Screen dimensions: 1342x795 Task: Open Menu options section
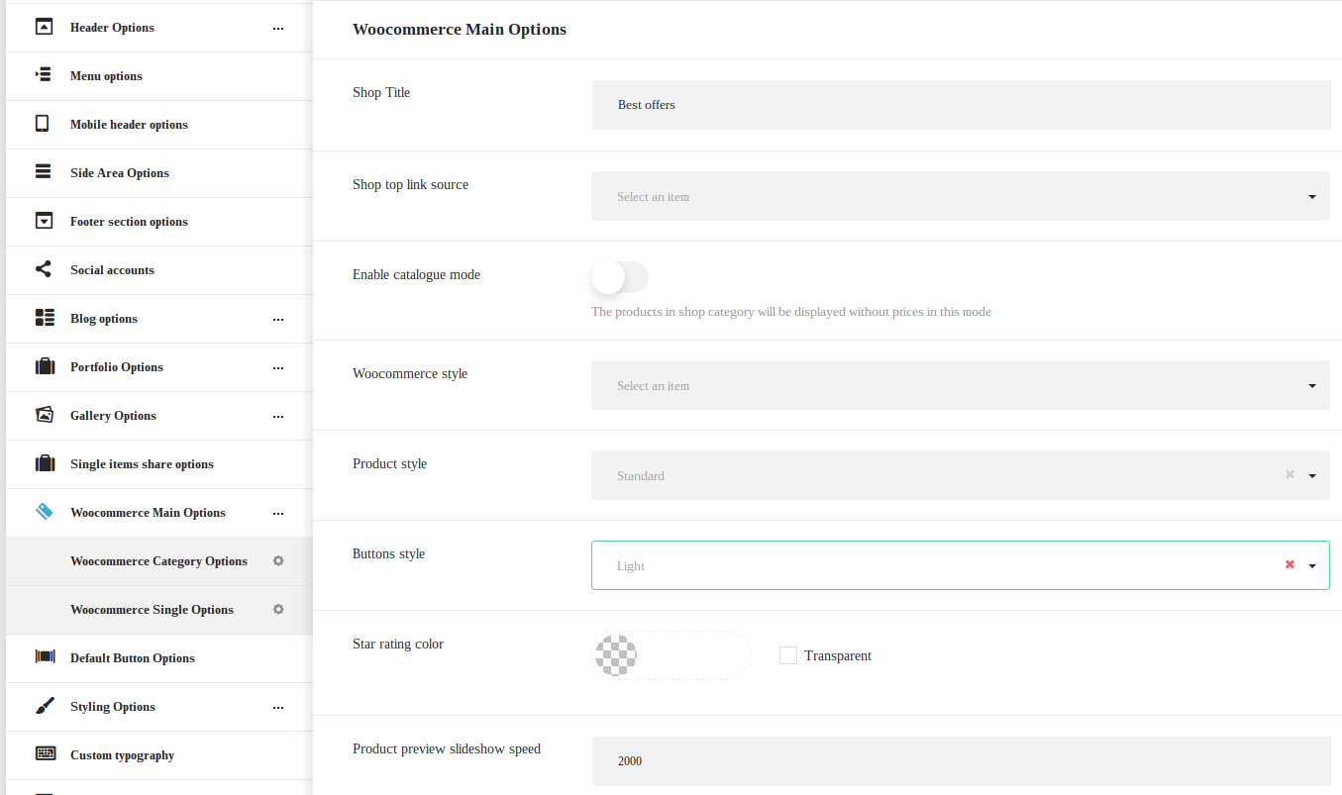[x=159, y=76]
